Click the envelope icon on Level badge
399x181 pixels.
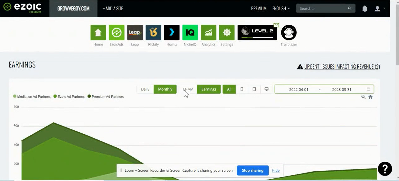click(276, 25)
